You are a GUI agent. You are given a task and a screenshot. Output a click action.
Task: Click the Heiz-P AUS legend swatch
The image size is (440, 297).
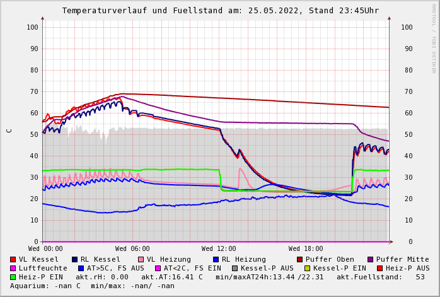[379, 268]
